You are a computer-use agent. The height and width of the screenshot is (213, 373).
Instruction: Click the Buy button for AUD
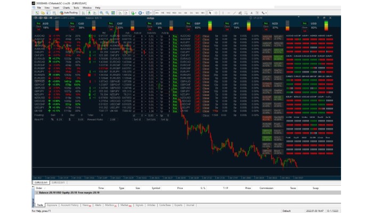38,23
